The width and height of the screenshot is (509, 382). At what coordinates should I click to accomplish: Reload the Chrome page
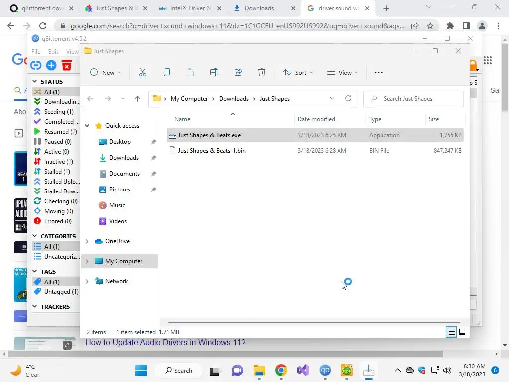(43, 26)
